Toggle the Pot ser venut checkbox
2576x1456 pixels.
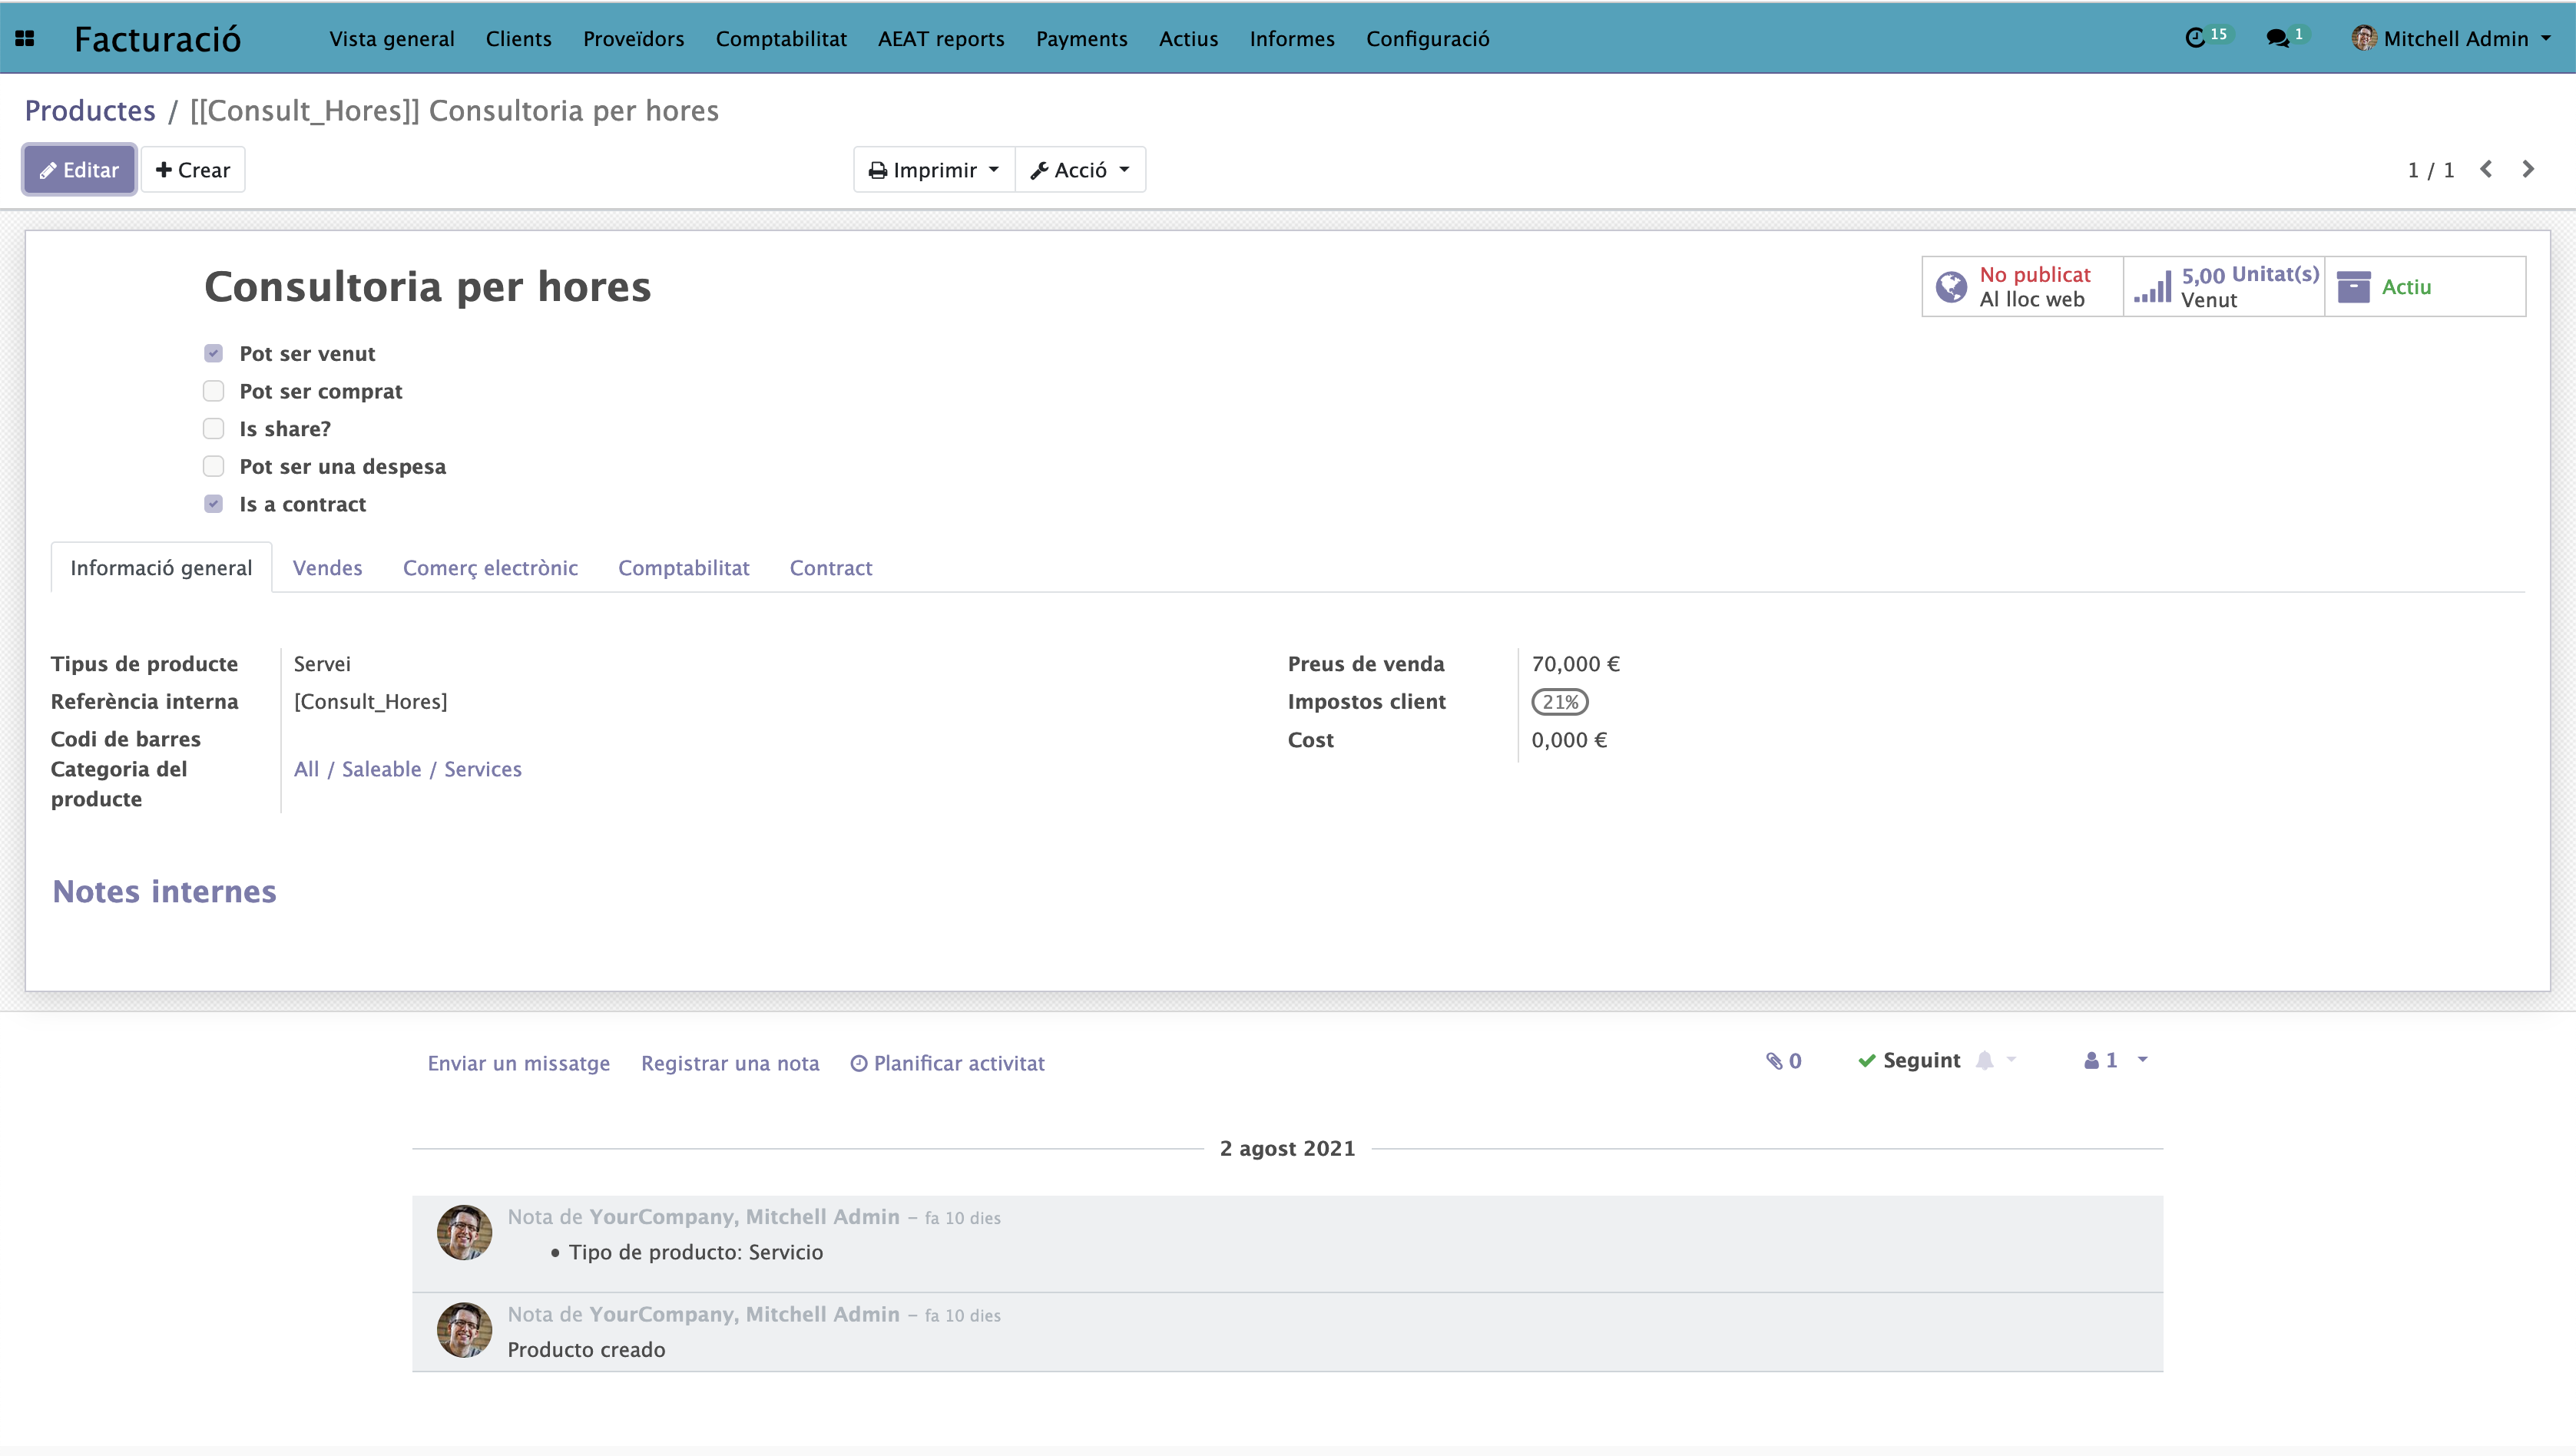tap(213, 353)
